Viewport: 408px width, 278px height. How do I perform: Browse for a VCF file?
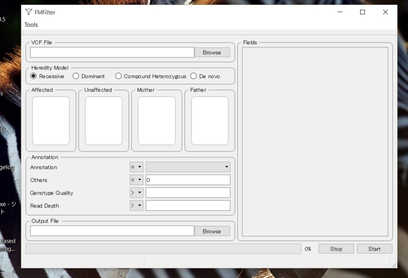[x=212, y=52]
